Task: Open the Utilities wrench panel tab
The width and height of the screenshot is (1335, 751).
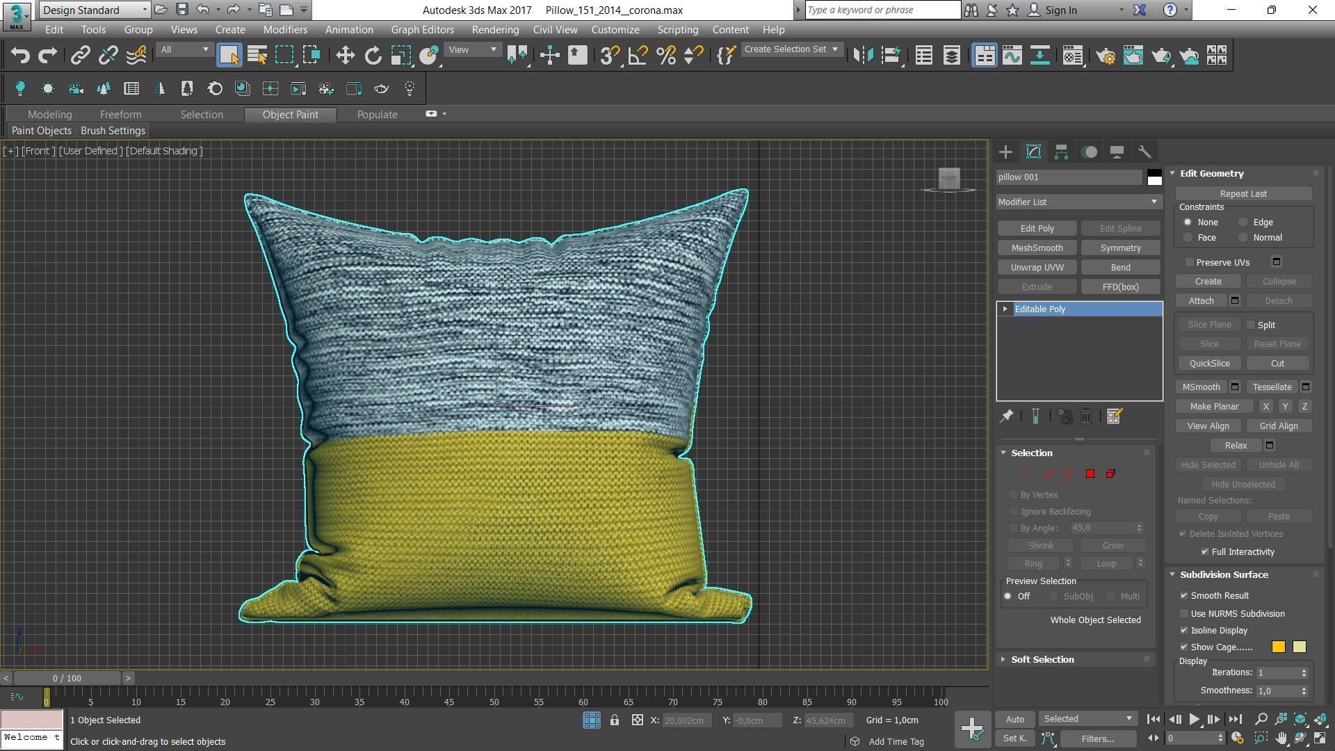Action: [1144, 152]
